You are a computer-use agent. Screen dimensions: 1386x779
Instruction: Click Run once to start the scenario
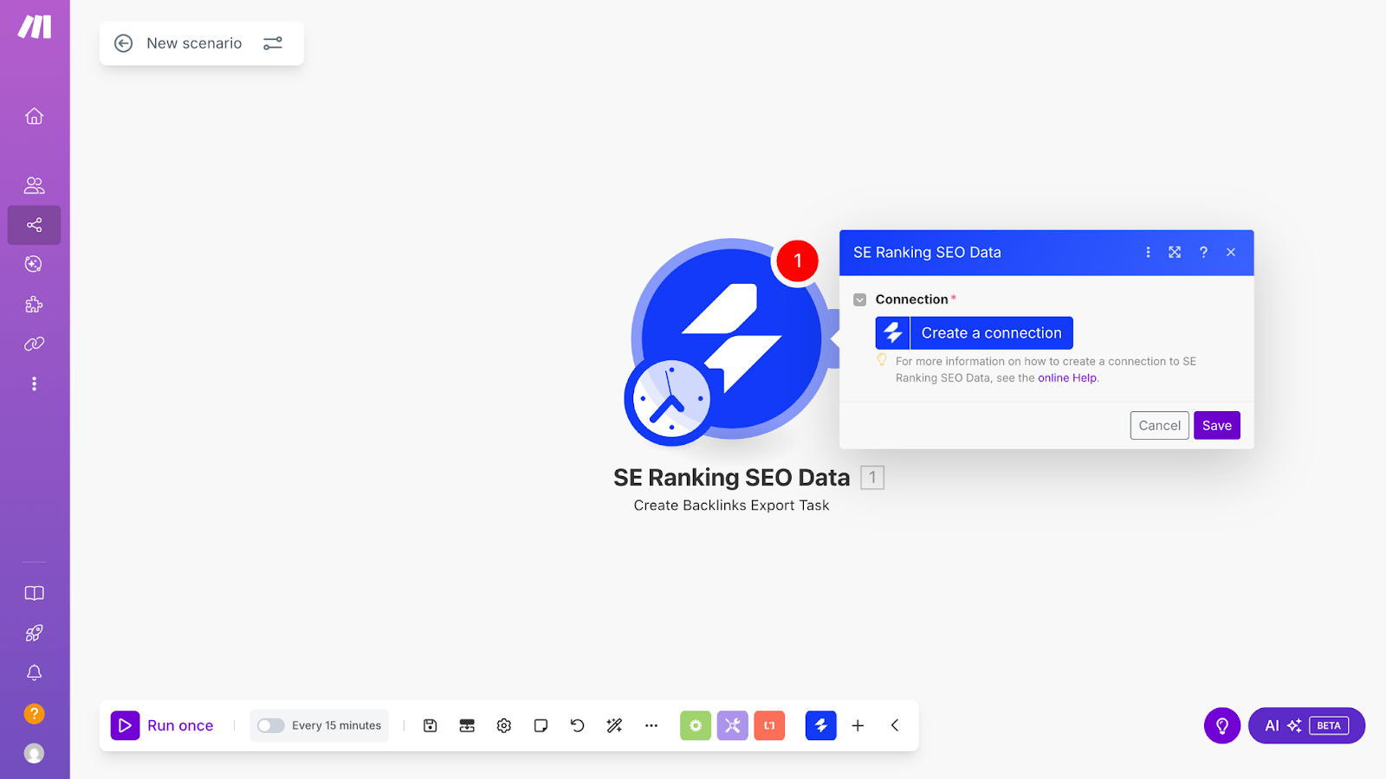click(x=163, y=725)
